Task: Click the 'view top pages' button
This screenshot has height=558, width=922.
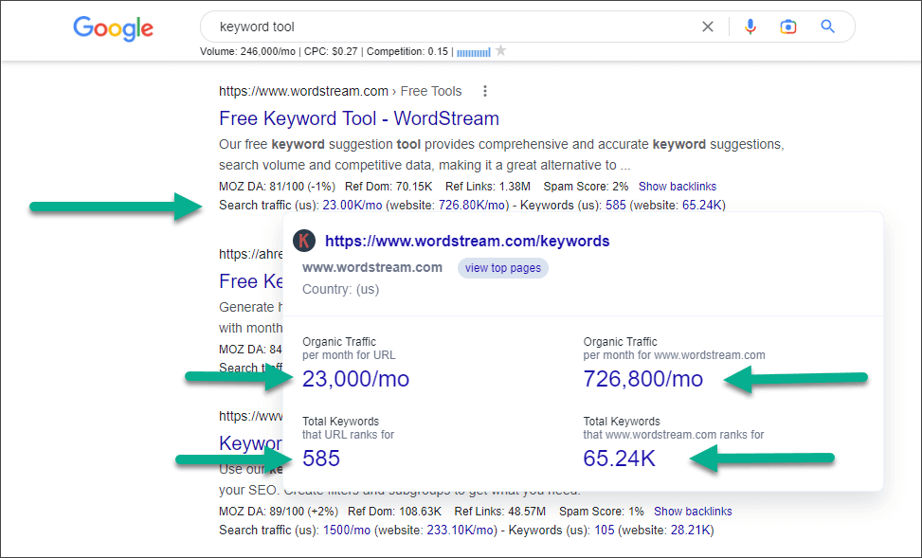Action: 502,268
